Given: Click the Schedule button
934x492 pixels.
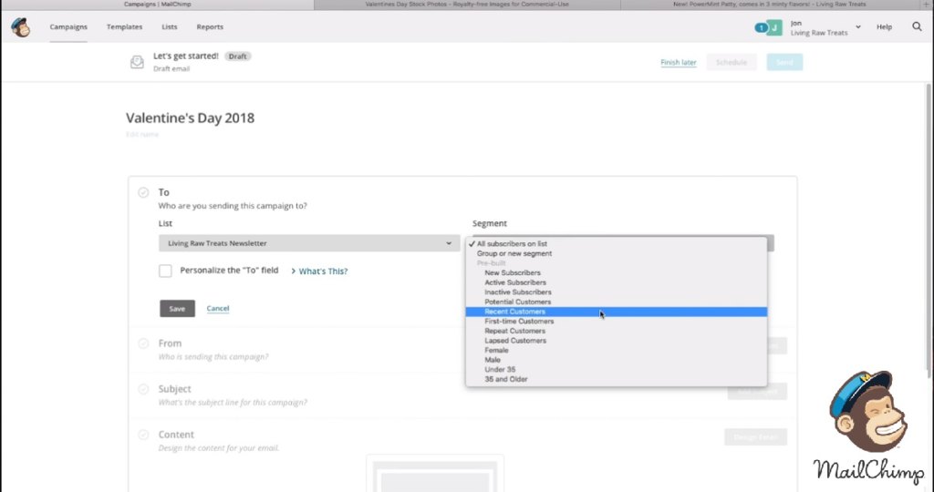Looking at the screenshot, I should click(732, 63).
